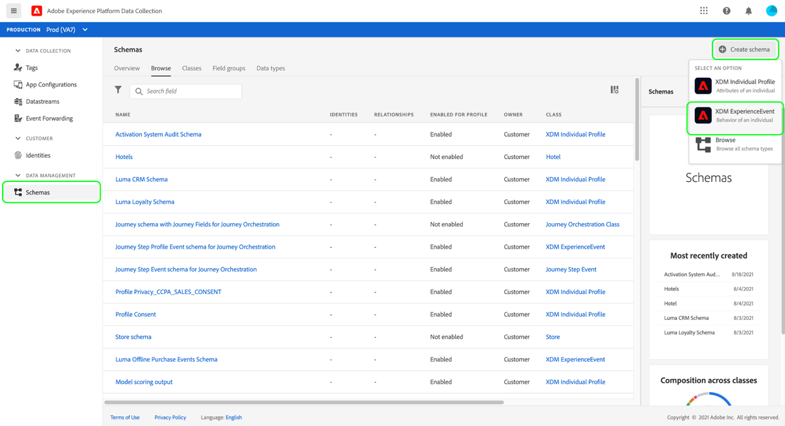The height and width of the screenshot is (426, 785).
Task: Open the customize table columns icon
Action: pos(614,89)
